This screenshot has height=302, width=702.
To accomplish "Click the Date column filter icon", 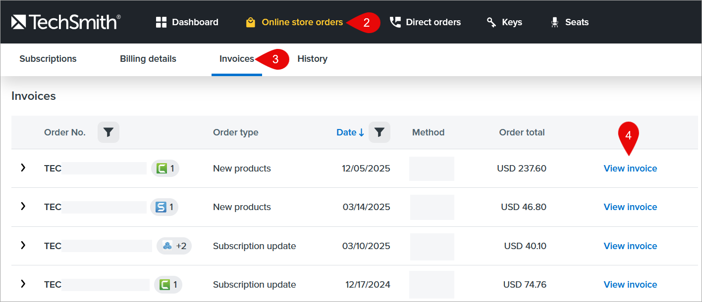I will pos(379,132).
